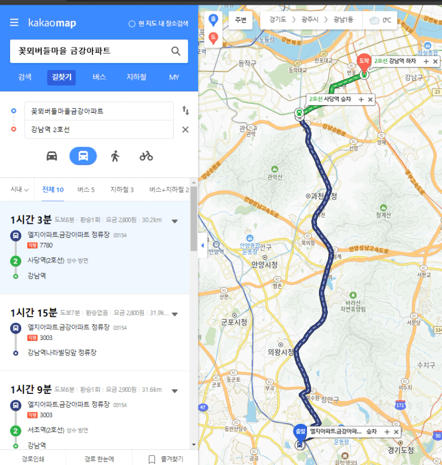Click the route list scrollbar thumb
This screenshot has height=465, width=442.
coord(193,218)
